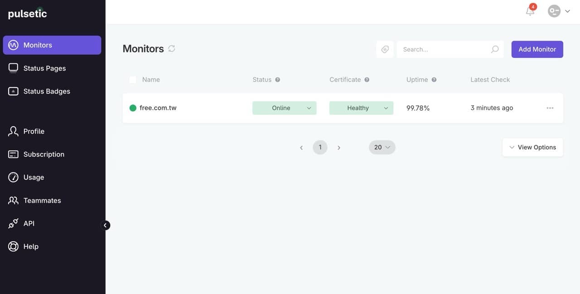Open the user account avatar menu
The image size is (580, 294).
(558, 11)
